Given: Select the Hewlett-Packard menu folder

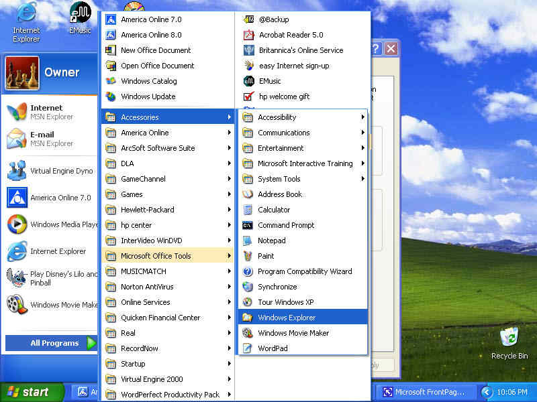Looking at the screenshot, I should [x=168, y=210].
